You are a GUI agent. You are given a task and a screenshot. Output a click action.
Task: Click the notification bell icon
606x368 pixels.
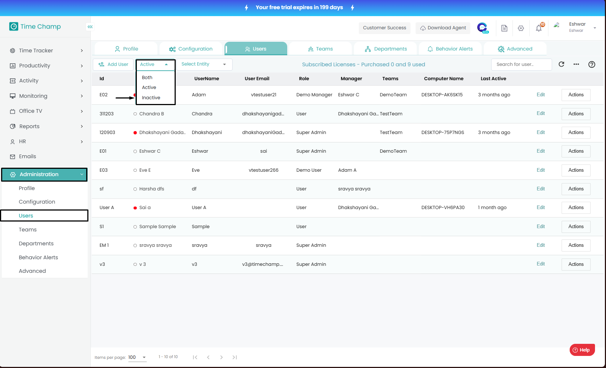click(539, 28)
